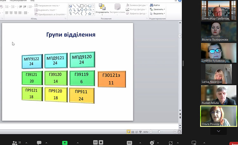Switch to slide sorter view
The image size is (238, 145).
pos(133,131)
